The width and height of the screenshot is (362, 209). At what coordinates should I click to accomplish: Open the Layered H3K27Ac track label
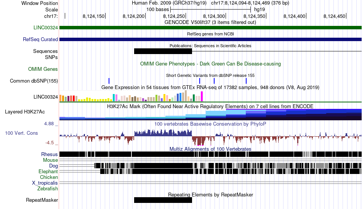tap(25, 112)
